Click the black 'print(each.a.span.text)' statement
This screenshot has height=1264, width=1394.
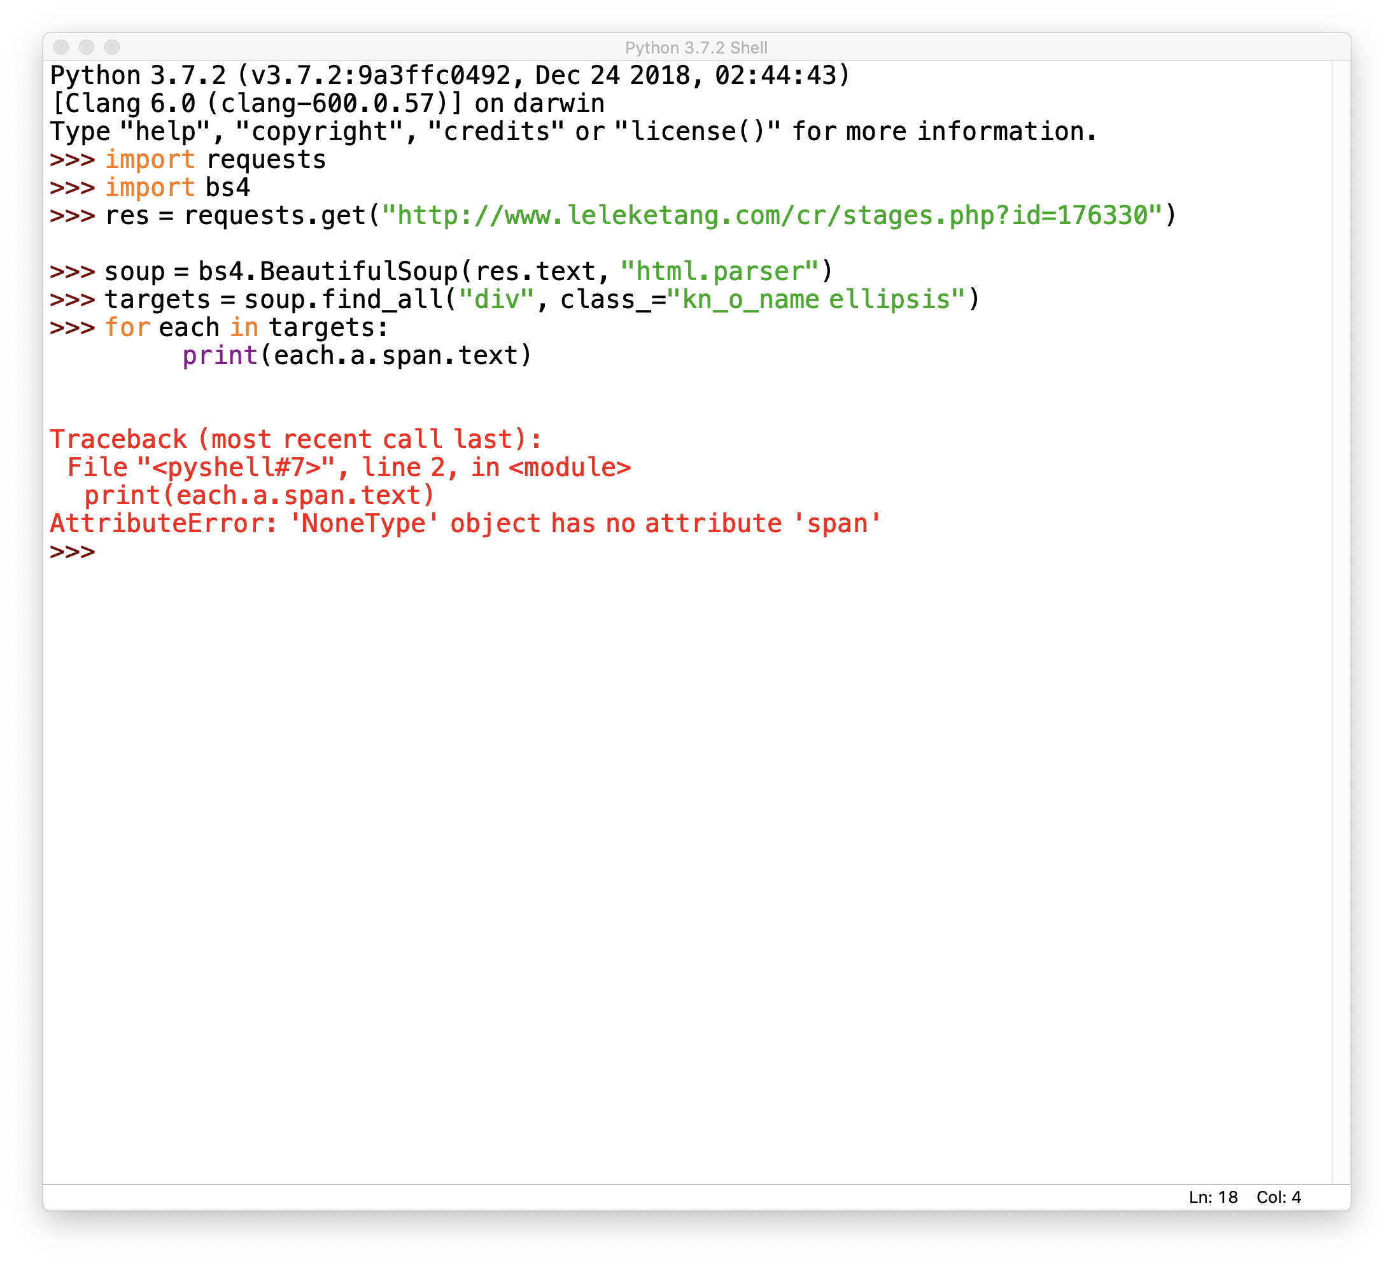(x=357, y=355)
